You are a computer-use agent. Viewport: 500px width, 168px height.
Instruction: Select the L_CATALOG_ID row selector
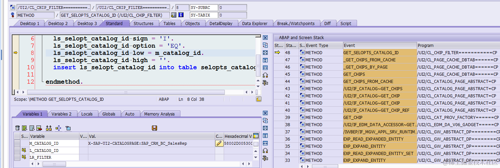click(x=17, y=150)
